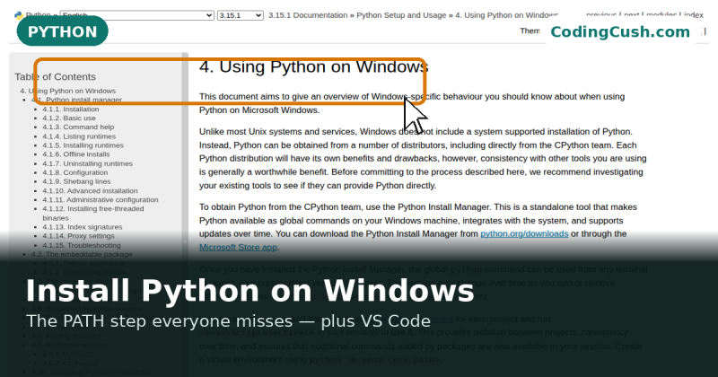The image size is (718, 377).
Task: Select 4.1.7. Uninstalling runtimes entry
Action: [87, 163]
